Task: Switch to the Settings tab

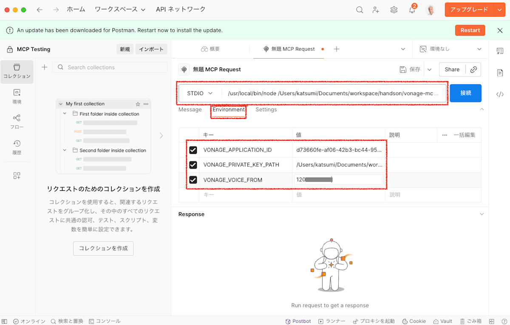Action: coord(266,110)
